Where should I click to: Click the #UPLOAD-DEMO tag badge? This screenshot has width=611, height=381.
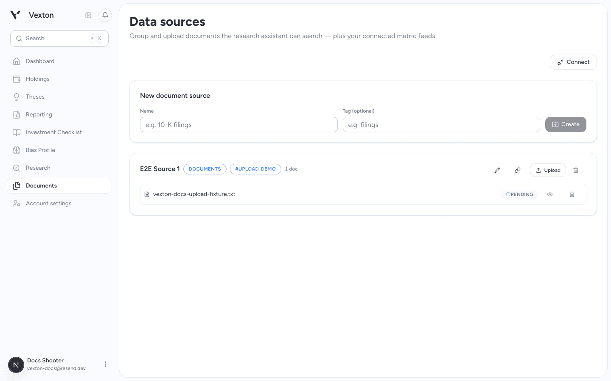(x=255, y=169)
